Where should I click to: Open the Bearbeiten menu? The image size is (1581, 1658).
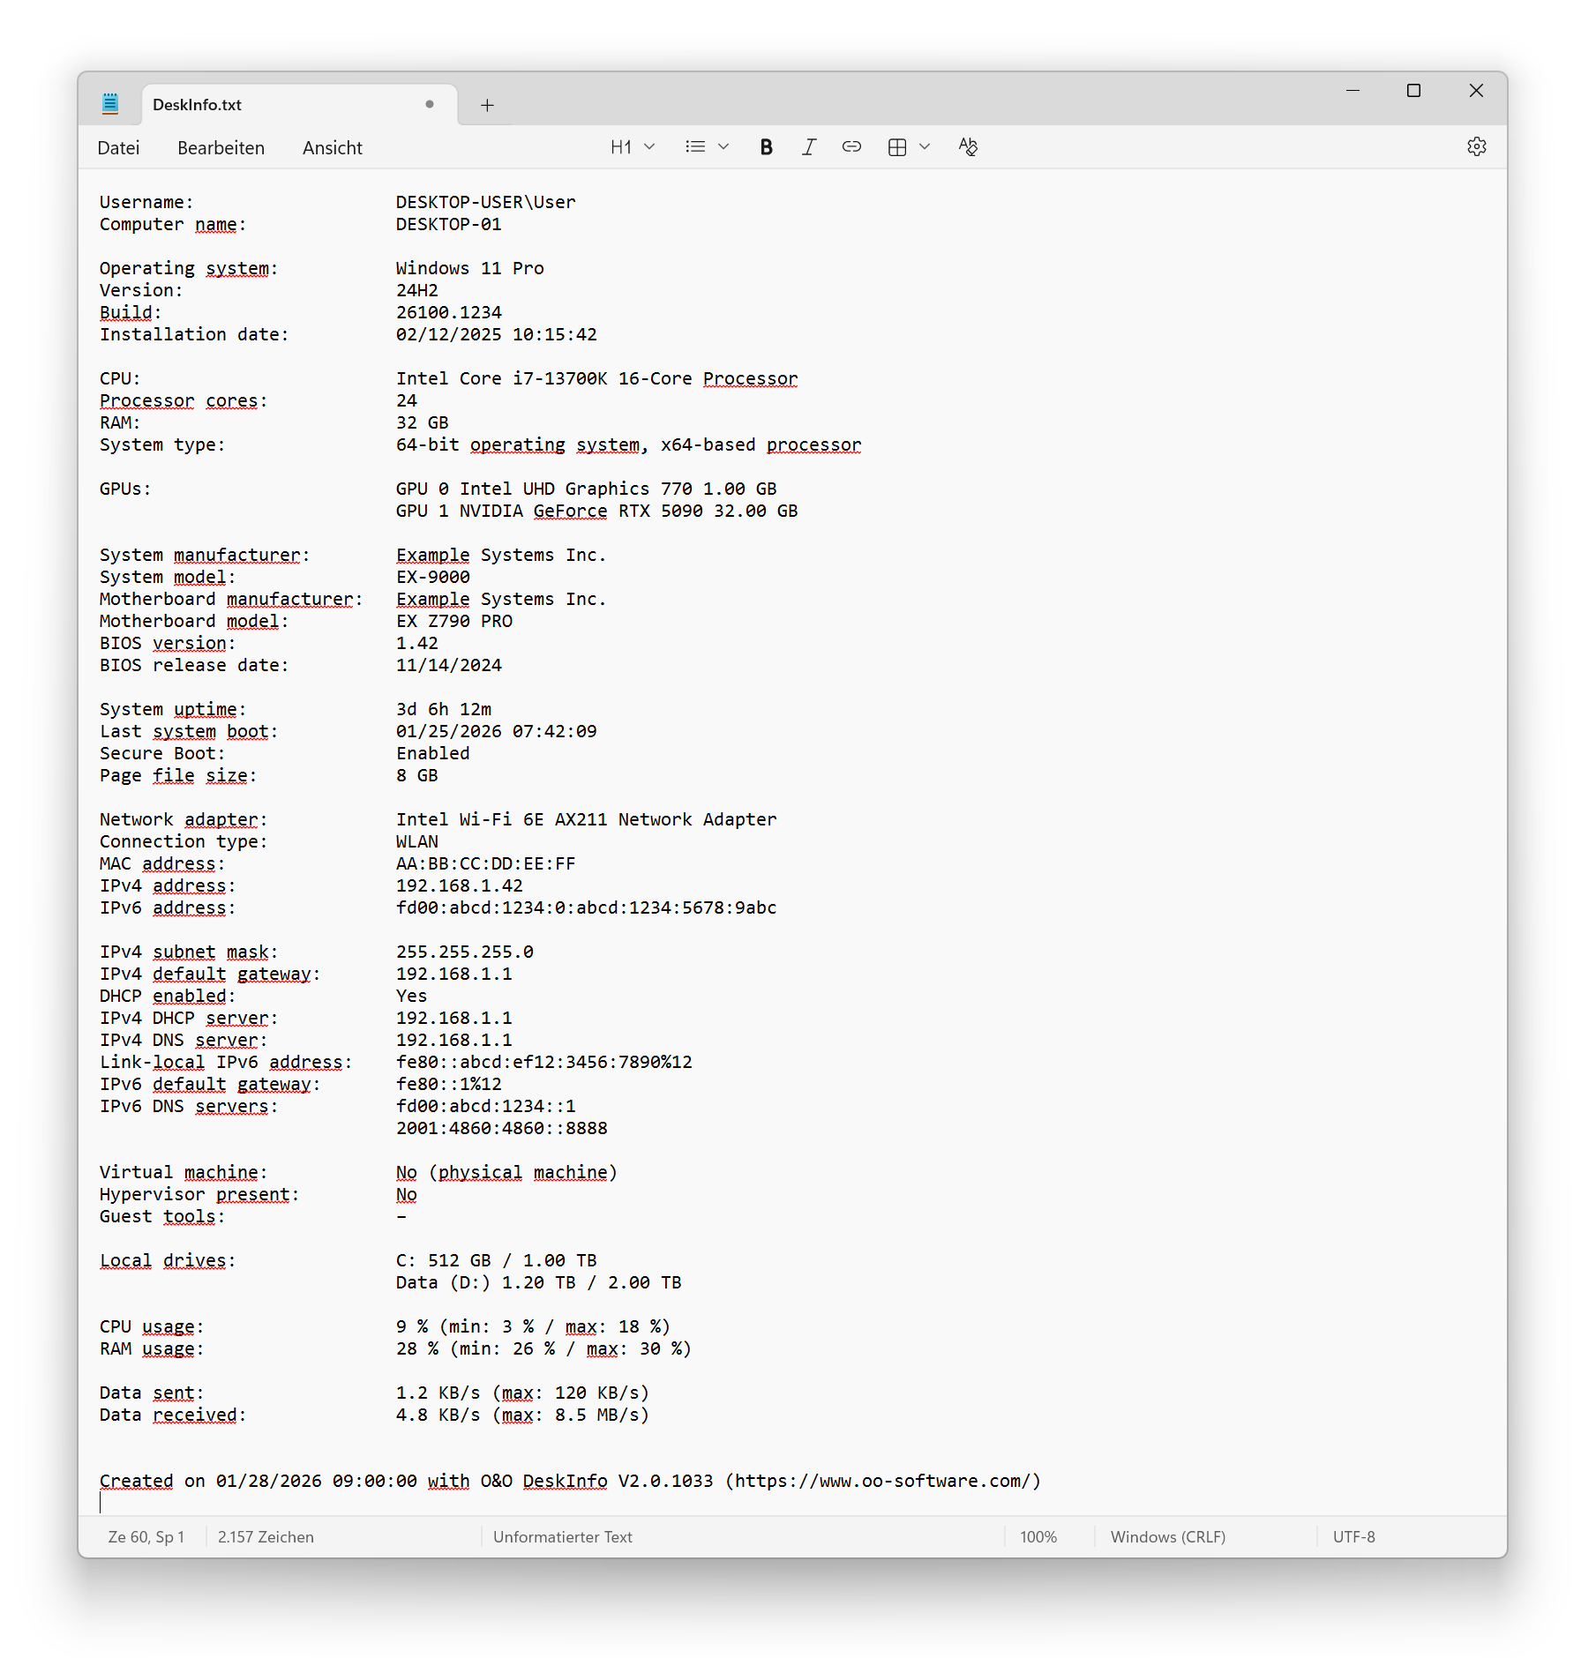coord(221,148)
